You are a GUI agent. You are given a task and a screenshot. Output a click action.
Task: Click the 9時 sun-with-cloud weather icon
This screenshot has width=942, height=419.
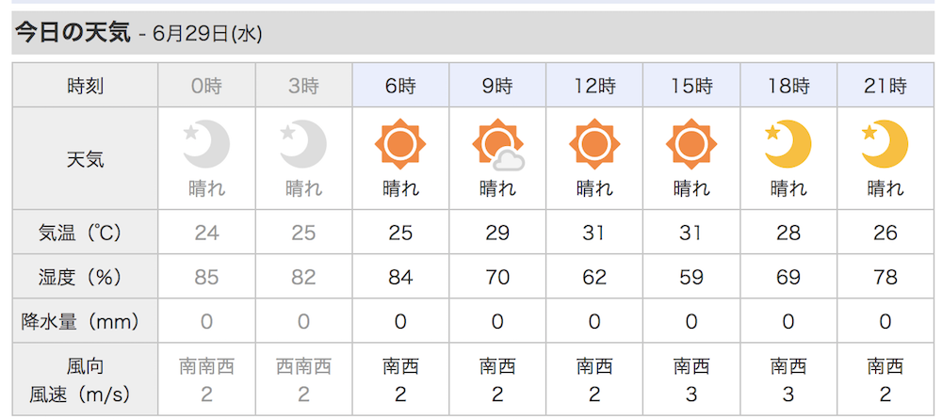tap(497, 145)
